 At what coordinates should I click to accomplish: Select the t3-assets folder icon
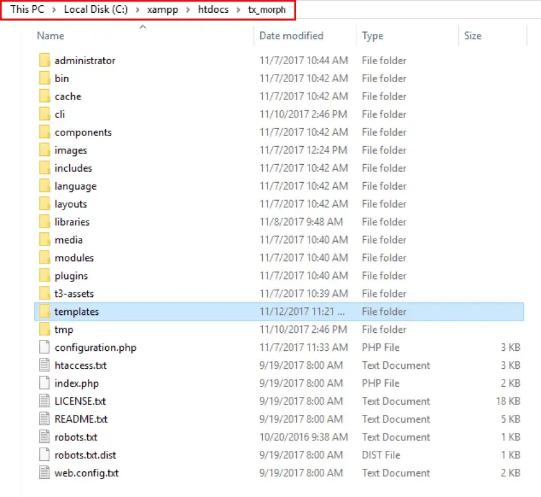click(x=44, y=293)
